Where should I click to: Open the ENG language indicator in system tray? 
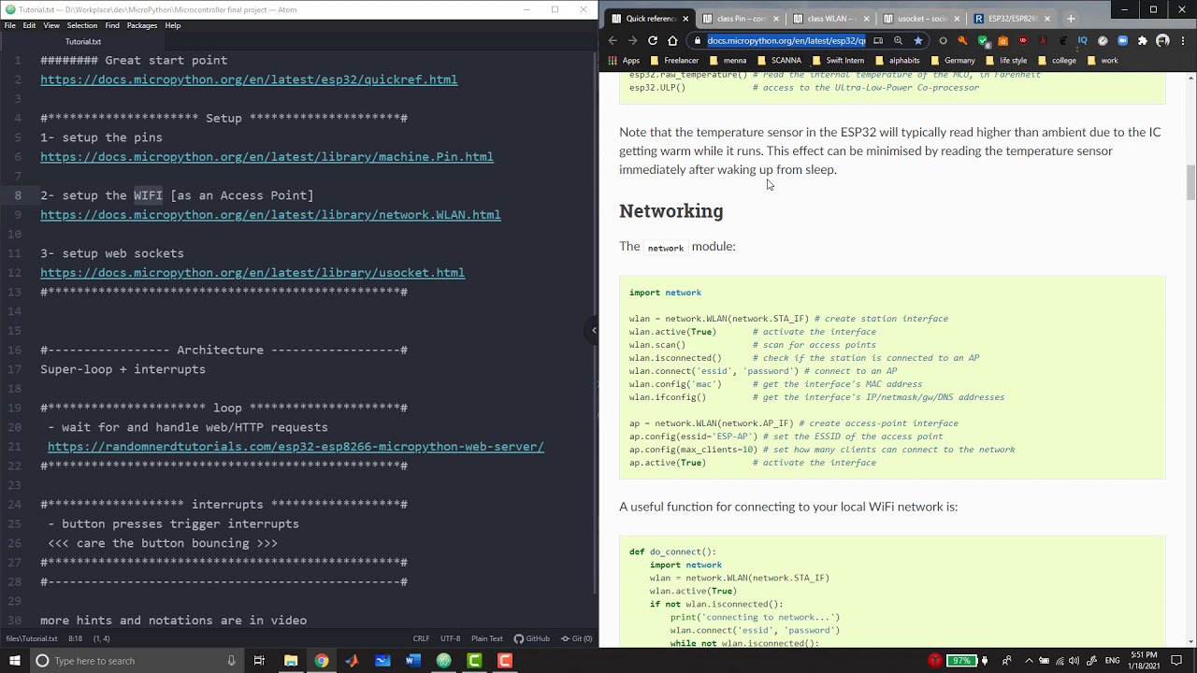pyautogui.click(x=1112, y=661)
